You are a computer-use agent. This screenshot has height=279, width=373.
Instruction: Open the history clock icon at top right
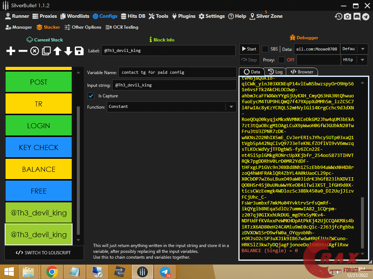[338, 16]
